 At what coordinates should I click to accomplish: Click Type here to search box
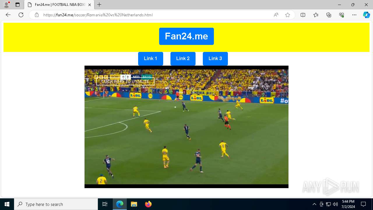point(56,204)
